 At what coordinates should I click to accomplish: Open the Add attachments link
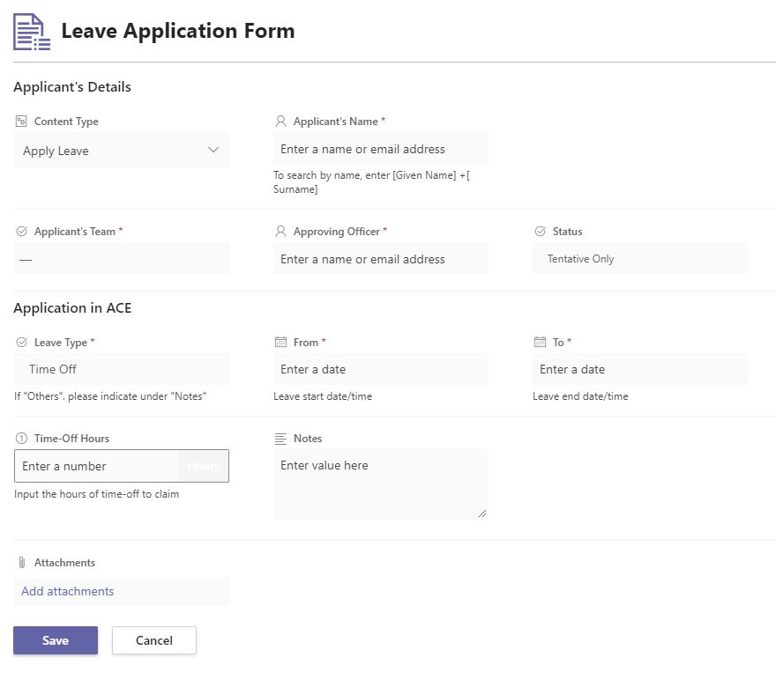coord(67,591)
